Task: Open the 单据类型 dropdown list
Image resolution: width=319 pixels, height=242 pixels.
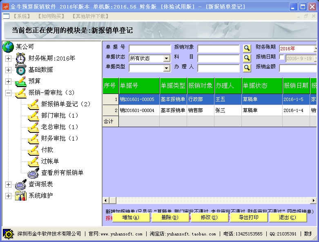Action: click(167, 68)
